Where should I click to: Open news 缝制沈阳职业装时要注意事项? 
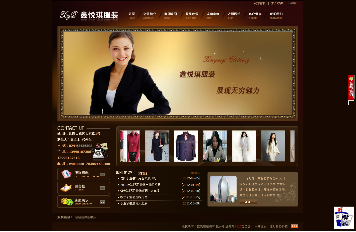point(140,191)
